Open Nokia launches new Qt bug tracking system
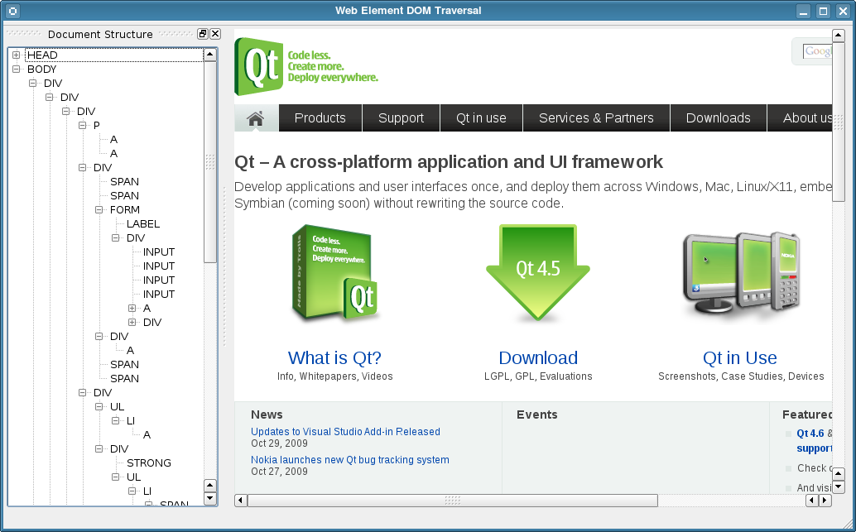The height and width of the screenshot is (532, 856). tap(350, 460)
